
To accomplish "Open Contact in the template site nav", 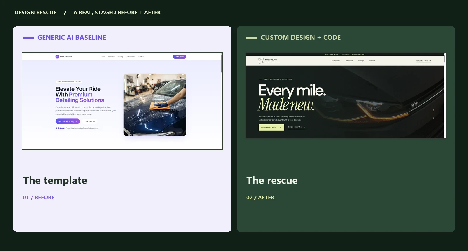I will point(141,57).
